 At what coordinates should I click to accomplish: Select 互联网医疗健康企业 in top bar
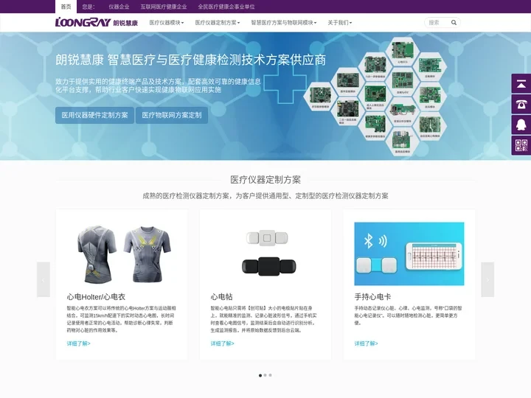pos(164,7)
